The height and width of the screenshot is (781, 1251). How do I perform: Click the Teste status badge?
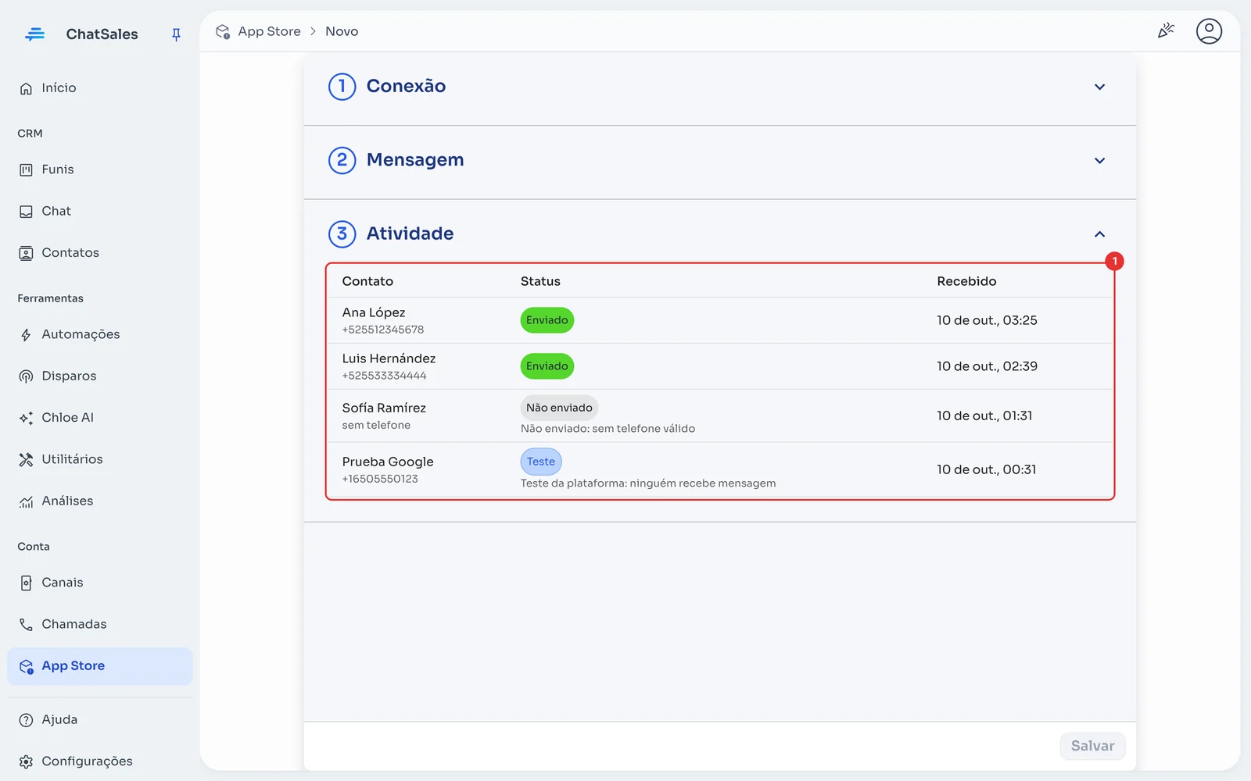pos(541,462)
